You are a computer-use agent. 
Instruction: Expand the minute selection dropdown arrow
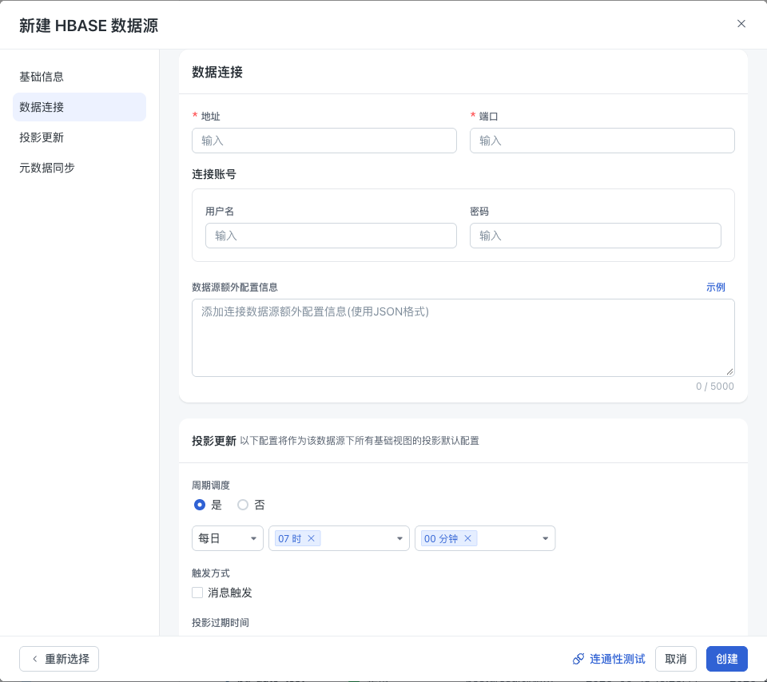tap(546, 538)
